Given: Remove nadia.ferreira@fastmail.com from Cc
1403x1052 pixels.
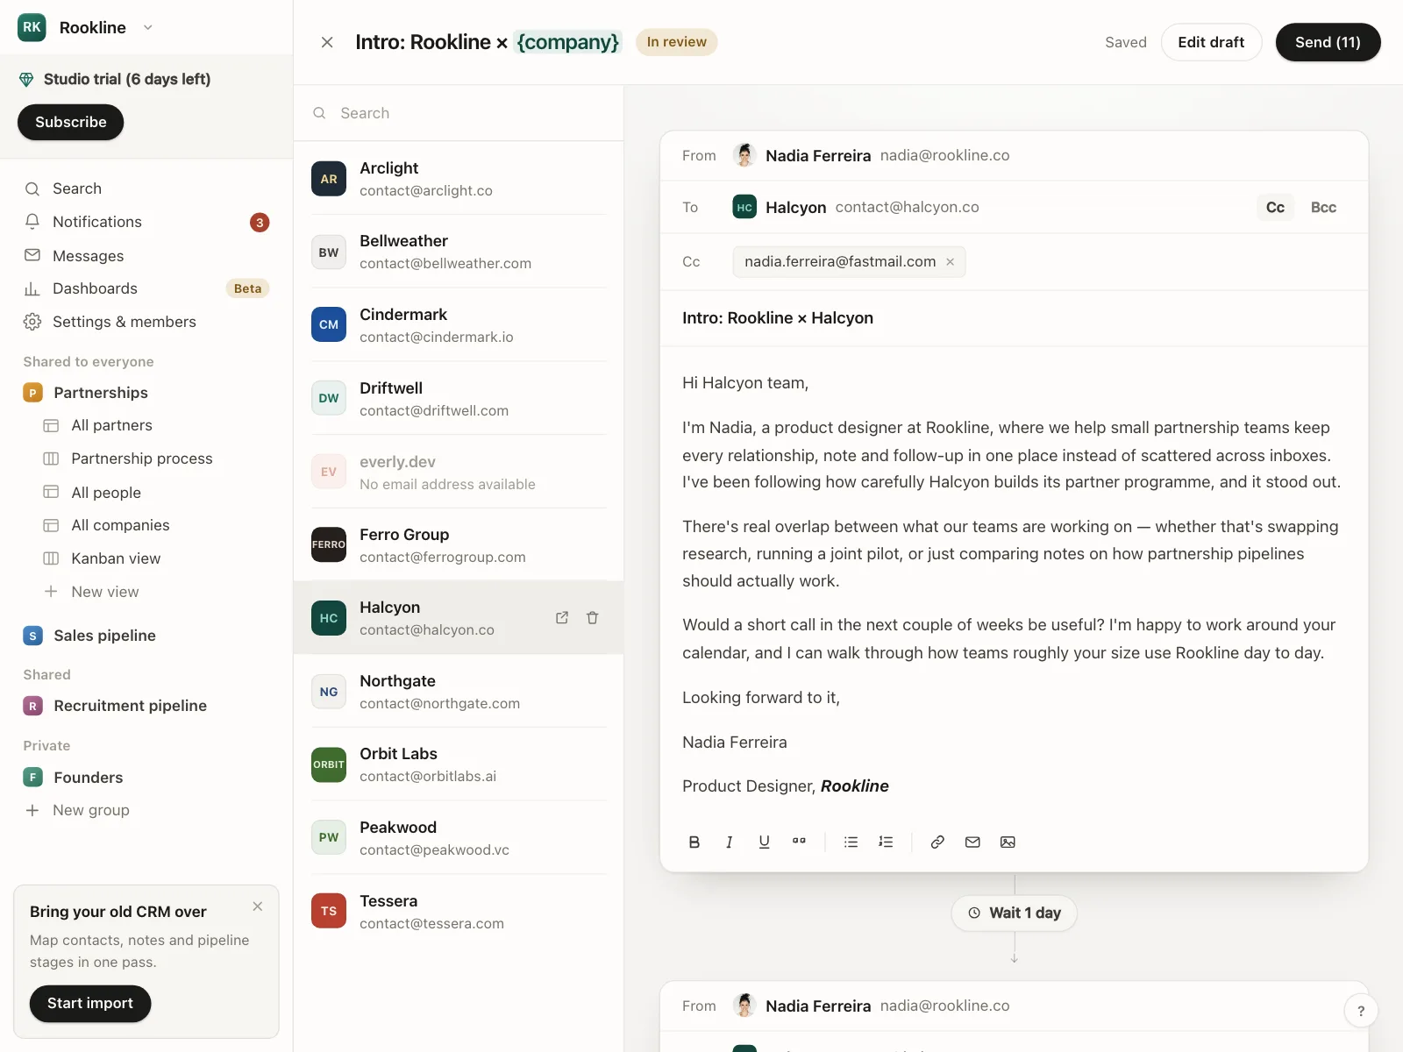Looking at the screenshot, I should tap(950, 262).
